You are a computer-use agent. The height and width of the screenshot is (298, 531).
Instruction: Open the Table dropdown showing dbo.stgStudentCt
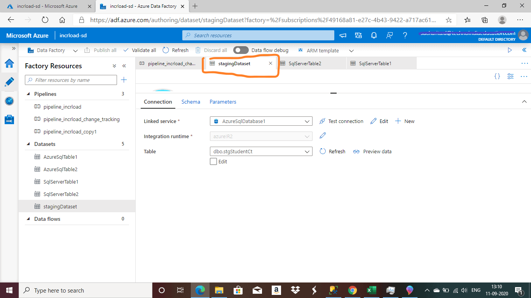[x=261, y=151]
